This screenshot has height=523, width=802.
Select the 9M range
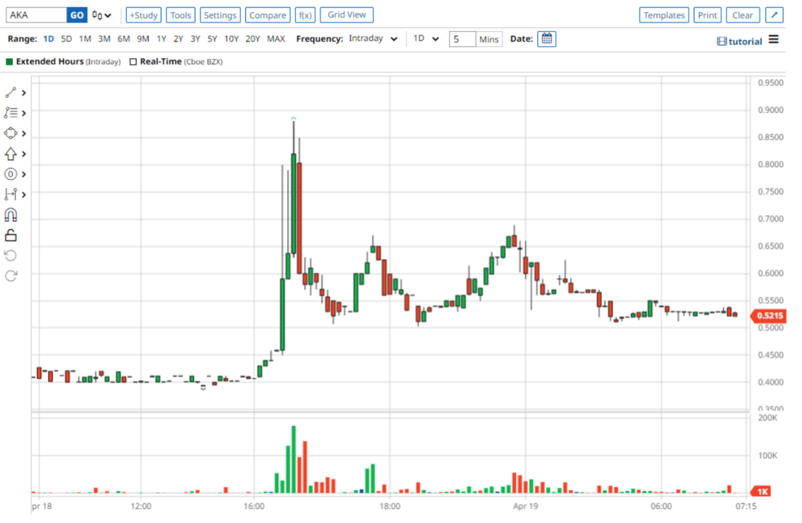coord(143,39)
